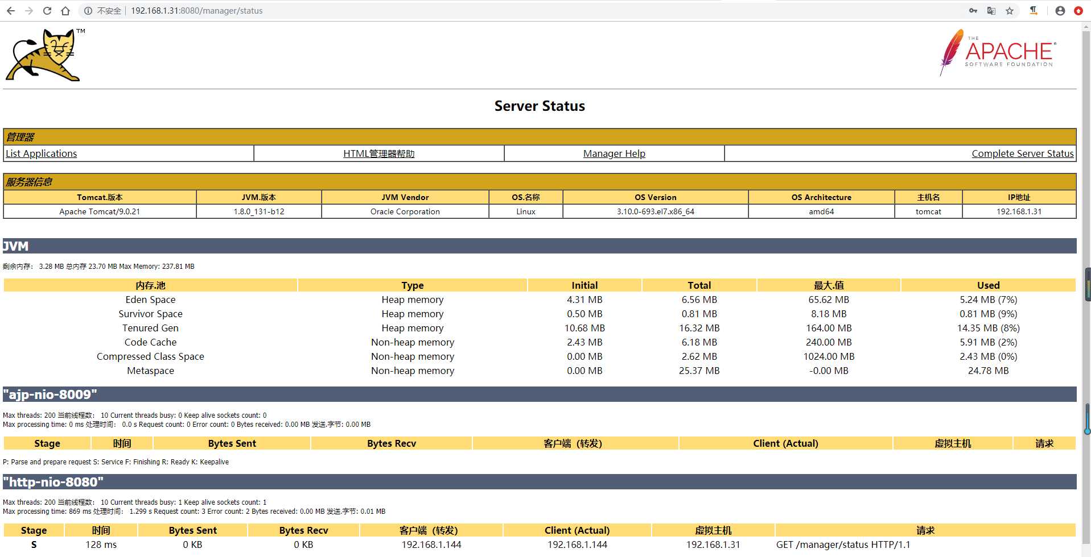Click the "http-nio-8080" section header
This screenshot has width=1091, height=557.
[540, 482]
